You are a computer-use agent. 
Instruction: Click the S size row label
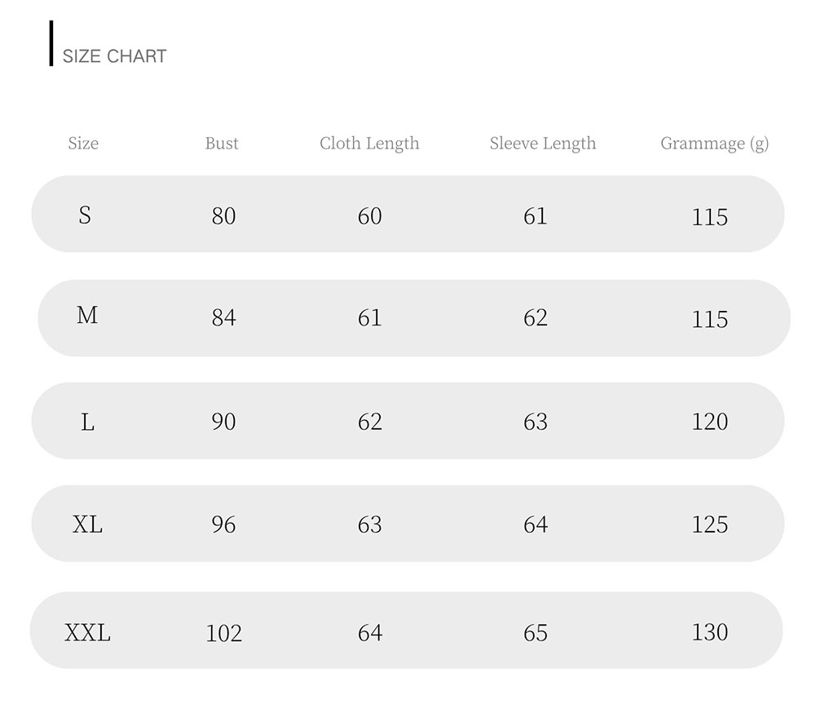pyautogui.click(x=85, y=215)
